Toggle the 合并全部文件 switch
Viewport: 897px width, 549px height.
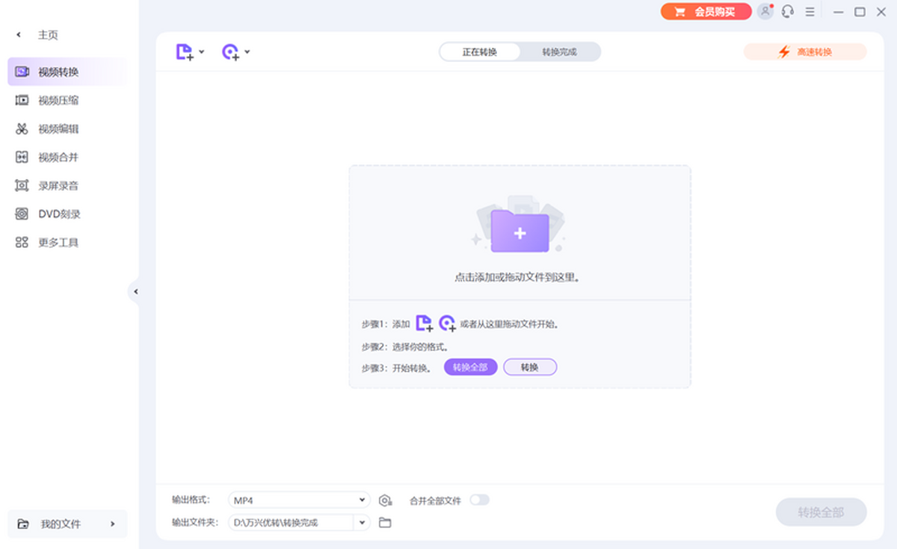click(x=479, y=500)
